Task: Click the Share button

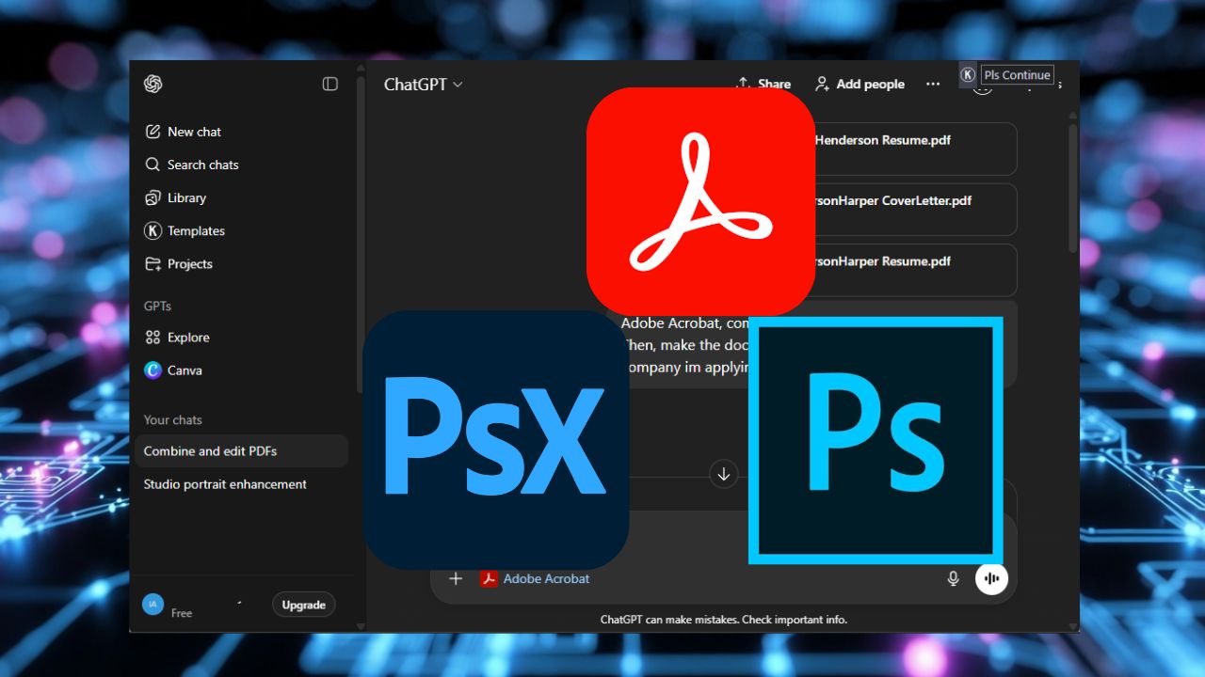Action: [x=763, y=84]
